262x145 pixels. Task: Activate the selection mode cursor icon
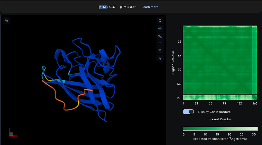point(160,58)
